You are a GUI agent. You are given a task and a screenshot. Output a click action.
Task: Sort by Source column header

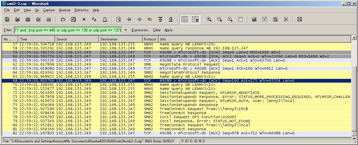point(77,39)
